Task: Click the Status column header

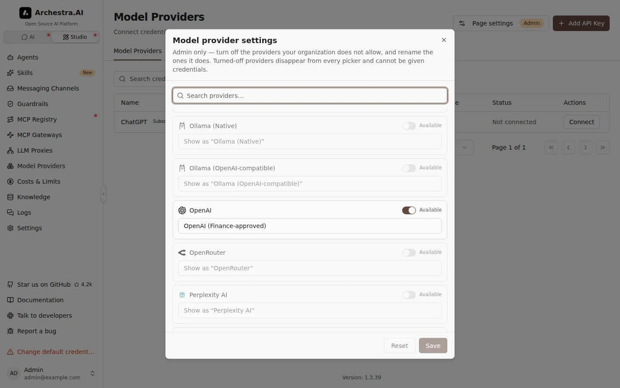Action: click(x=502, y=103)
